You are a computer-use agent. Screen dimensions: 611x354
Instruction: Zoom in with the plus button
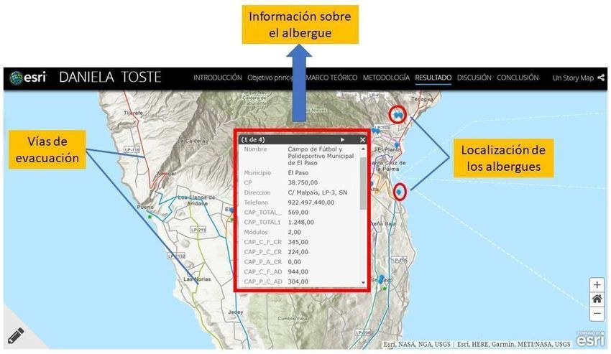click(x=597, y=285)
